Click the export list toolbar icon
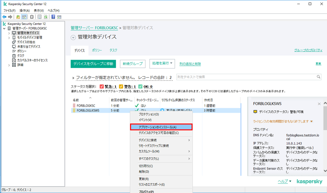This screenshot has width=327, height=193. 40,17
